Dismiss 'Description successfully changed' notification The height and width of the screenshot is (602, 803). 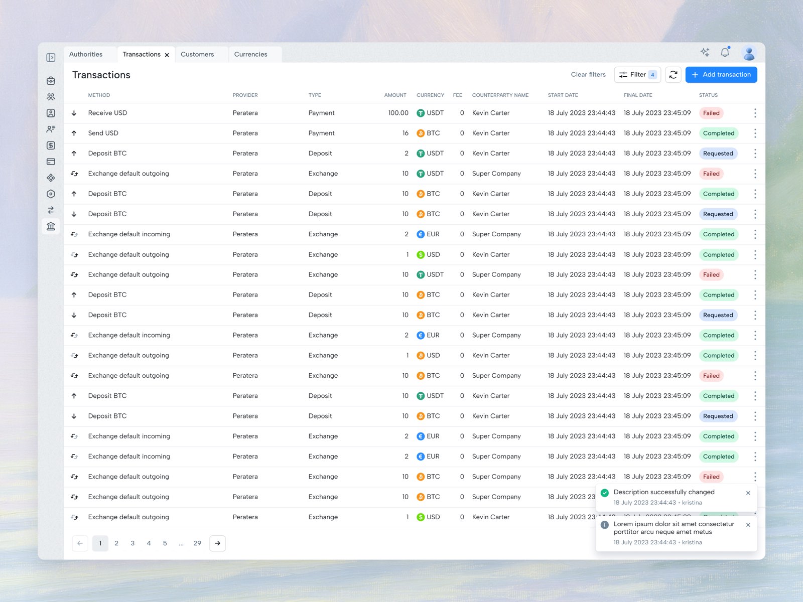[748, 493]
